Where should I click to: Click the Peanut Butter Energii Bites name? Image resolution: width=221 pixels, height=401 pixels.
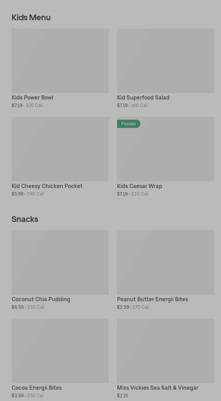152,299
